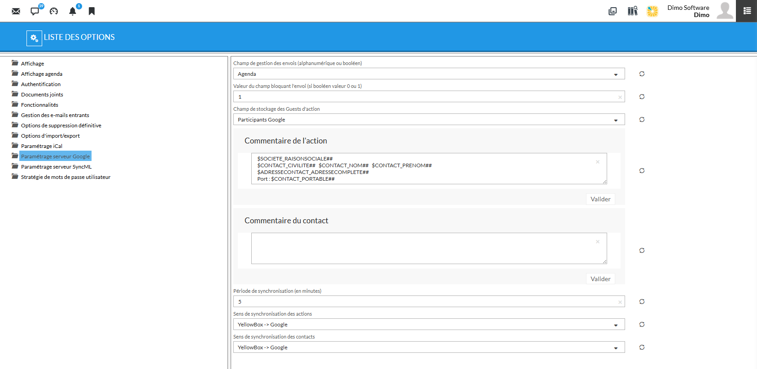Click the dashboard gauge icon

click(54, 11)
